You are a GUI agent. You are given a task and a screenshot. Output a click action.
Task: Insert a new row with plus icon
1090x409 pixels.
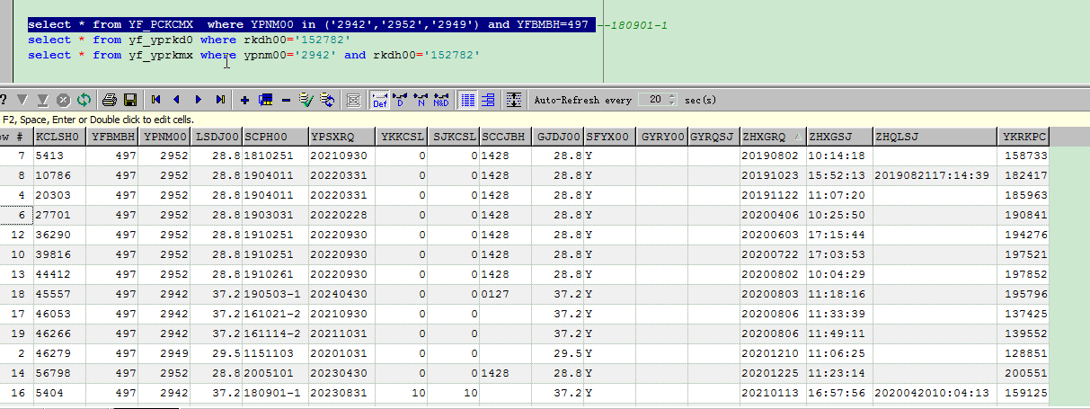(x=245, y=100)
